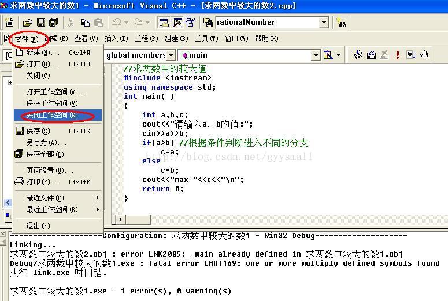Open the 窗口 menu

point(236,39)
